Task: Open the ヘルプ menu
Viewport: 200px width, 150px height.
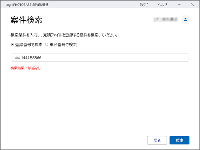Action: [x=162, y=4]
